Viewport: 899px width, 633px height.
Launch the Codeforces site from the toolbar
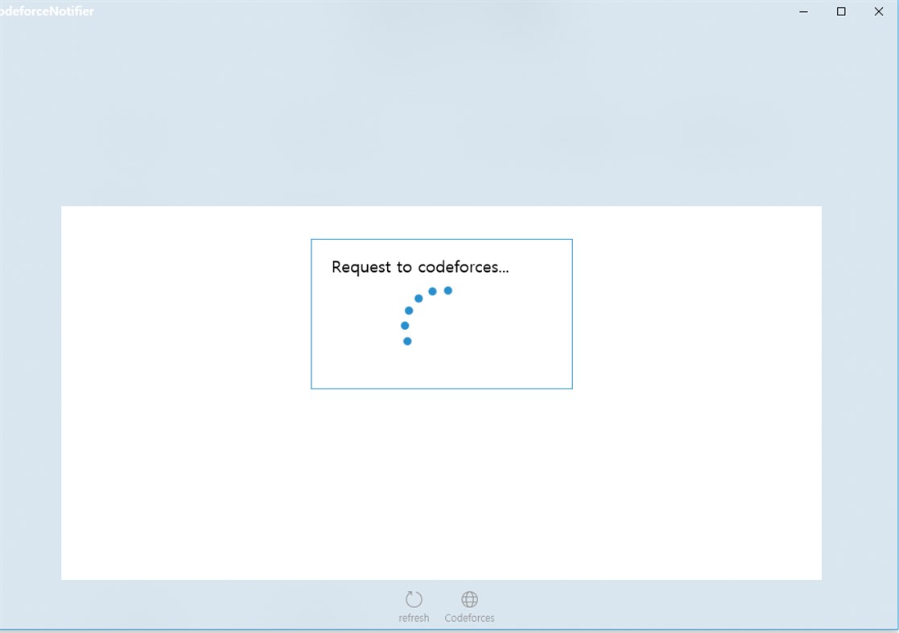click(469, 599)
